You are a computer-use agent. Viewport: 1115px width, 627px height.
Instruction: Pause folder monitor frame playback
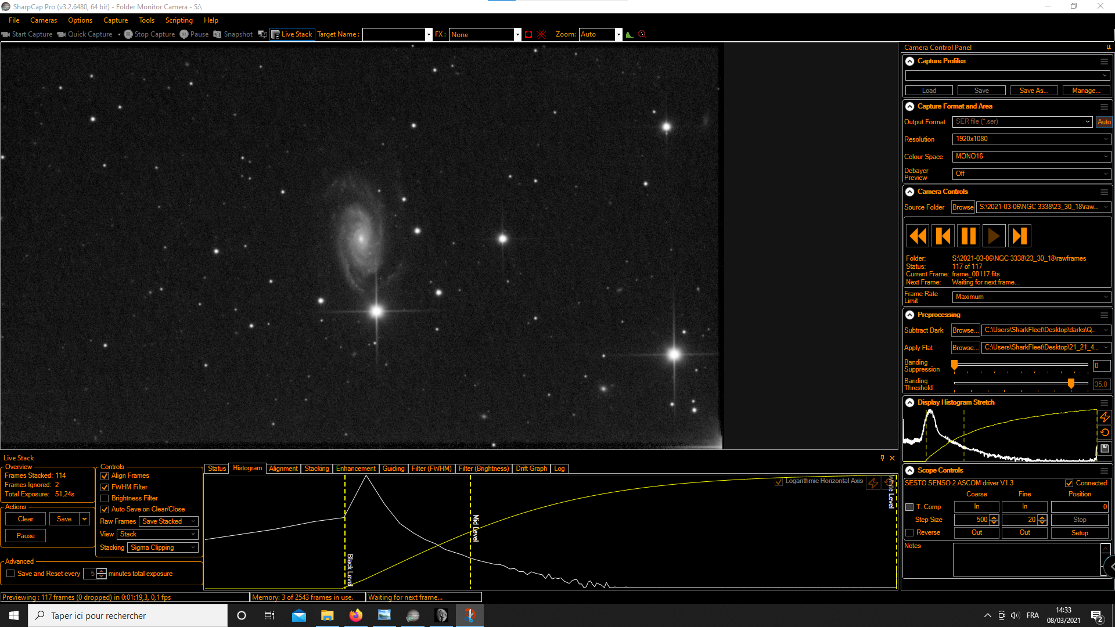coord(969,236)
